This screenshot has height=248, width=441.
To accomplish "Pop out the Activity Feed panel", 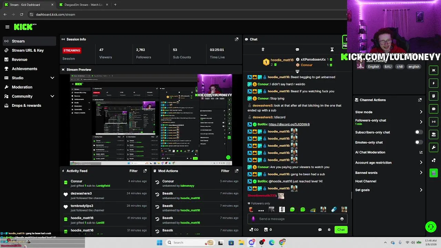I will [145, 171].
